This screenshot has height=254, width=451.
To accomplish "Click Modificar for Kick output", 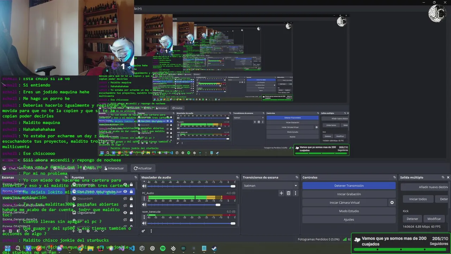I will click(x=434, y=219).
